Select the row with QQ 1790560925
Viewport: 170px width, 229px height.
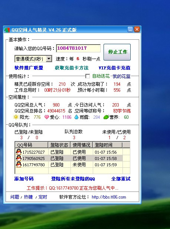[x=72, y=158]
